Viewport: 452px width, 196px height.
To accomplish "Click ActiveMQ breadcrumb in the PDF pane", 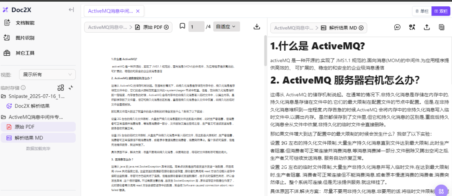I will click(108, 27).
